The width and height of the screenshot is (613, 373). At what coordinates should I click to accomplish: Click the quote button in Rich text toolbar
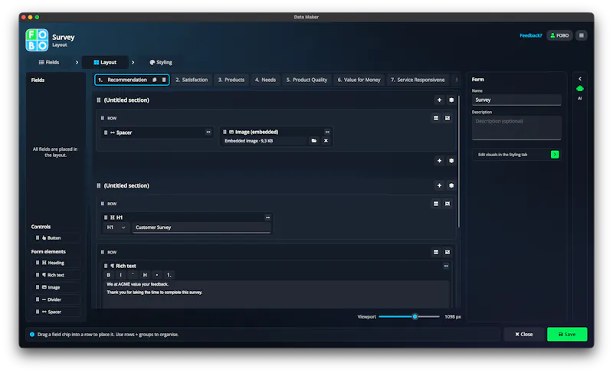133,275
